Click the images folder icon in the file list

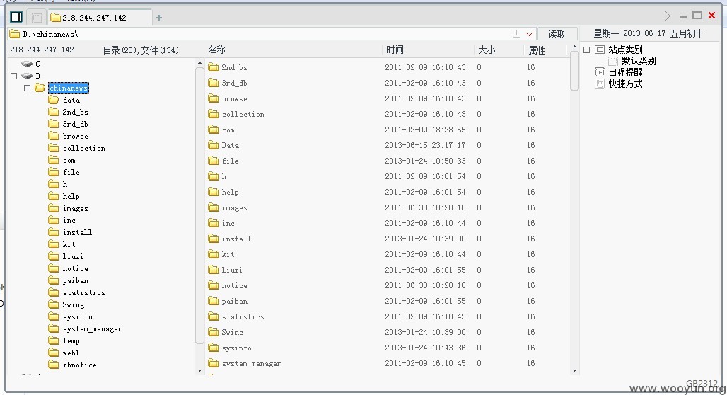pos(214,207)
